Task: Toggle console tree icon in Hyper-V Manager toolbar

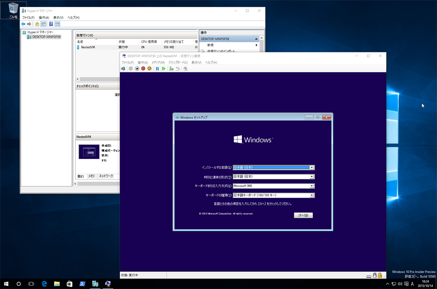Action: pyautogui.click(x=44, y=24)
